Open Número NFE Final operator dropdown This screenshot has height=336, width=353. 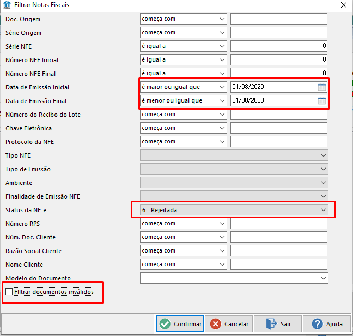183,73
